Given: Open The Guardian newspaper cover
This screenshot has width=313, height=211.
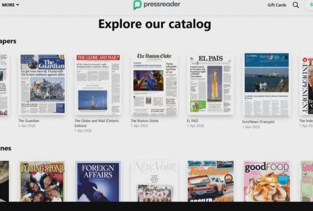Looking at the screenshot, I should (x=42, y=84).
